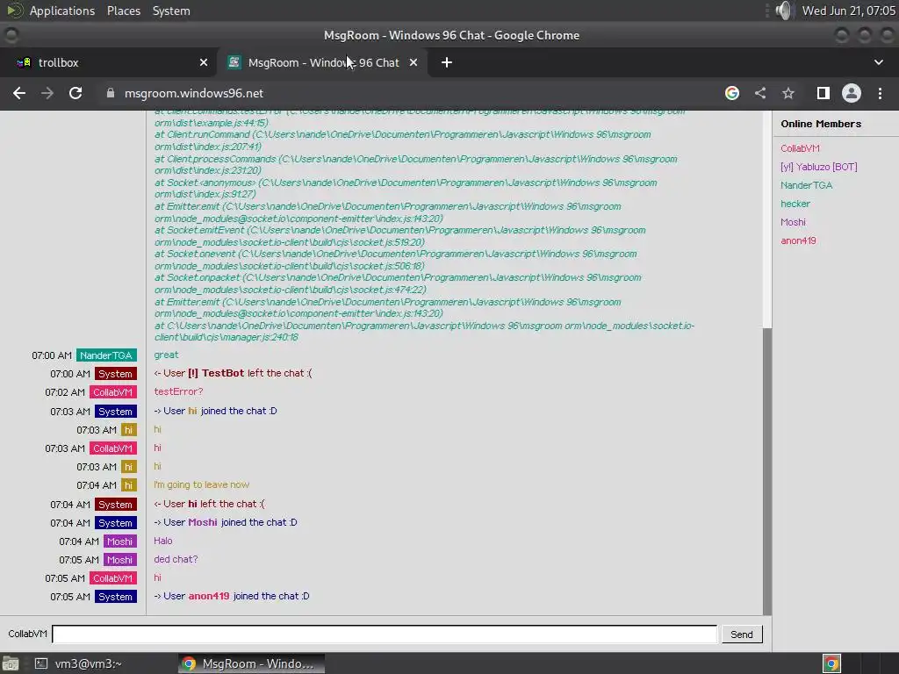Select Moshi in the Online Members list
899x674 pixels.
[x=793, y=222]
